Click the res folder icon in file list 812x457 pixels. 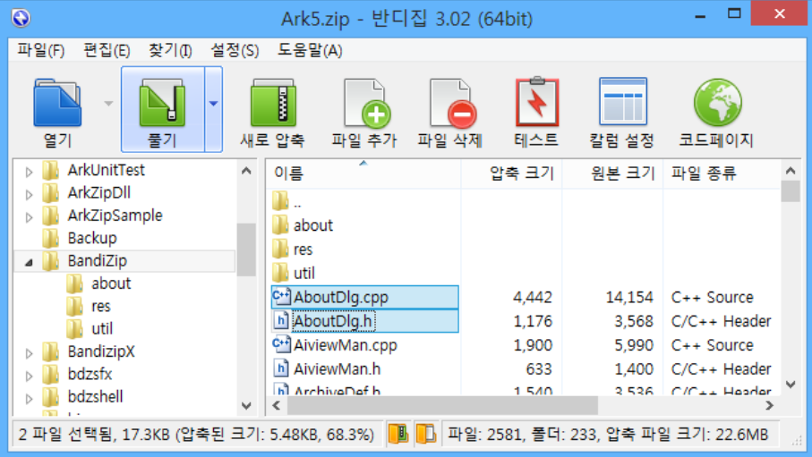[x=280, y=249]
